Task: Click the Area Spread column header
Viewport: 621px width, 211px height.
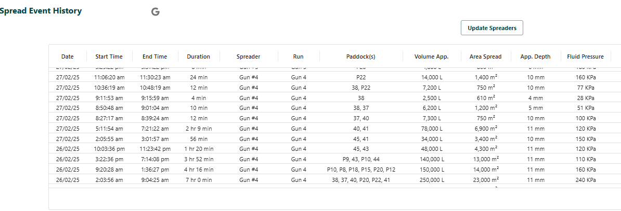Action: [x=486, y=57]
